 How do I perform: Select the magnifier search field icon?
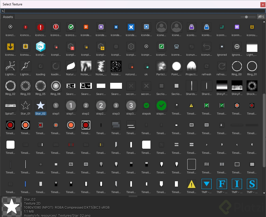(3, 11)
